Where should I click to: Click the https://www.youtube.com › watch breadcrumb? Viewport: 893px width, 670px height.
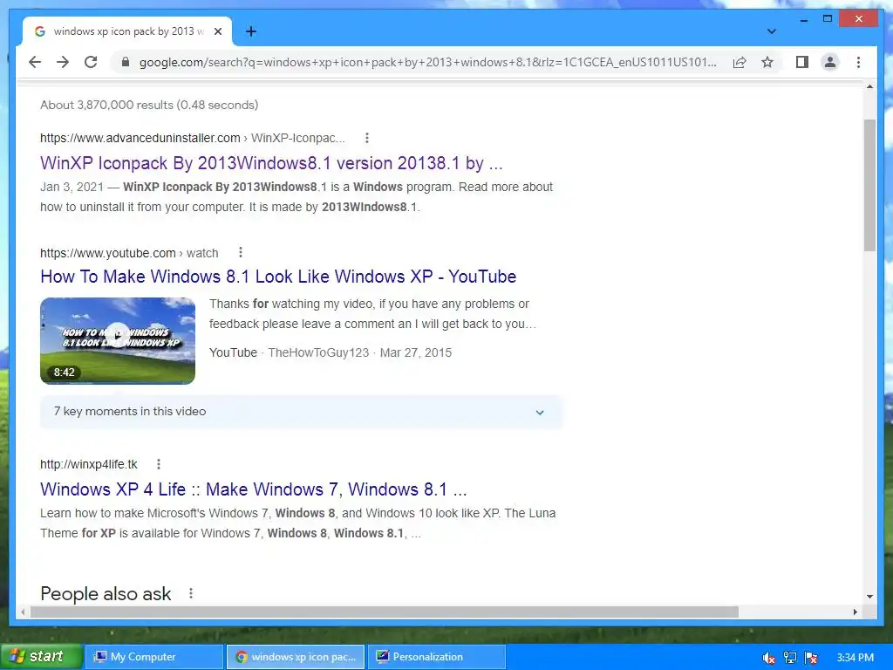pos(129,253)
